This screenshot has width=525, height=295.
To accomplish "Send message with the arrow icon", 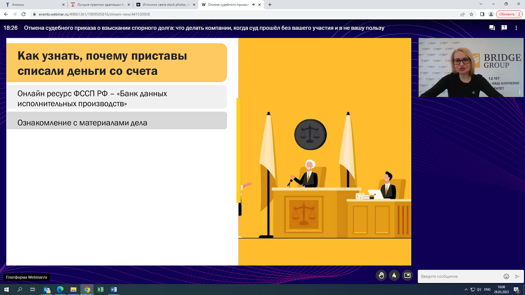I will click(517, 276).
